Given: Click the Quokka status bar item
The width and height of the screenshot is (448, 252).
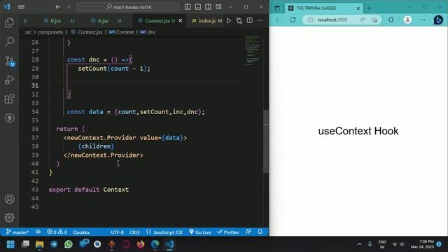Looking at the screenshot, I should click(x=81, y=232).
